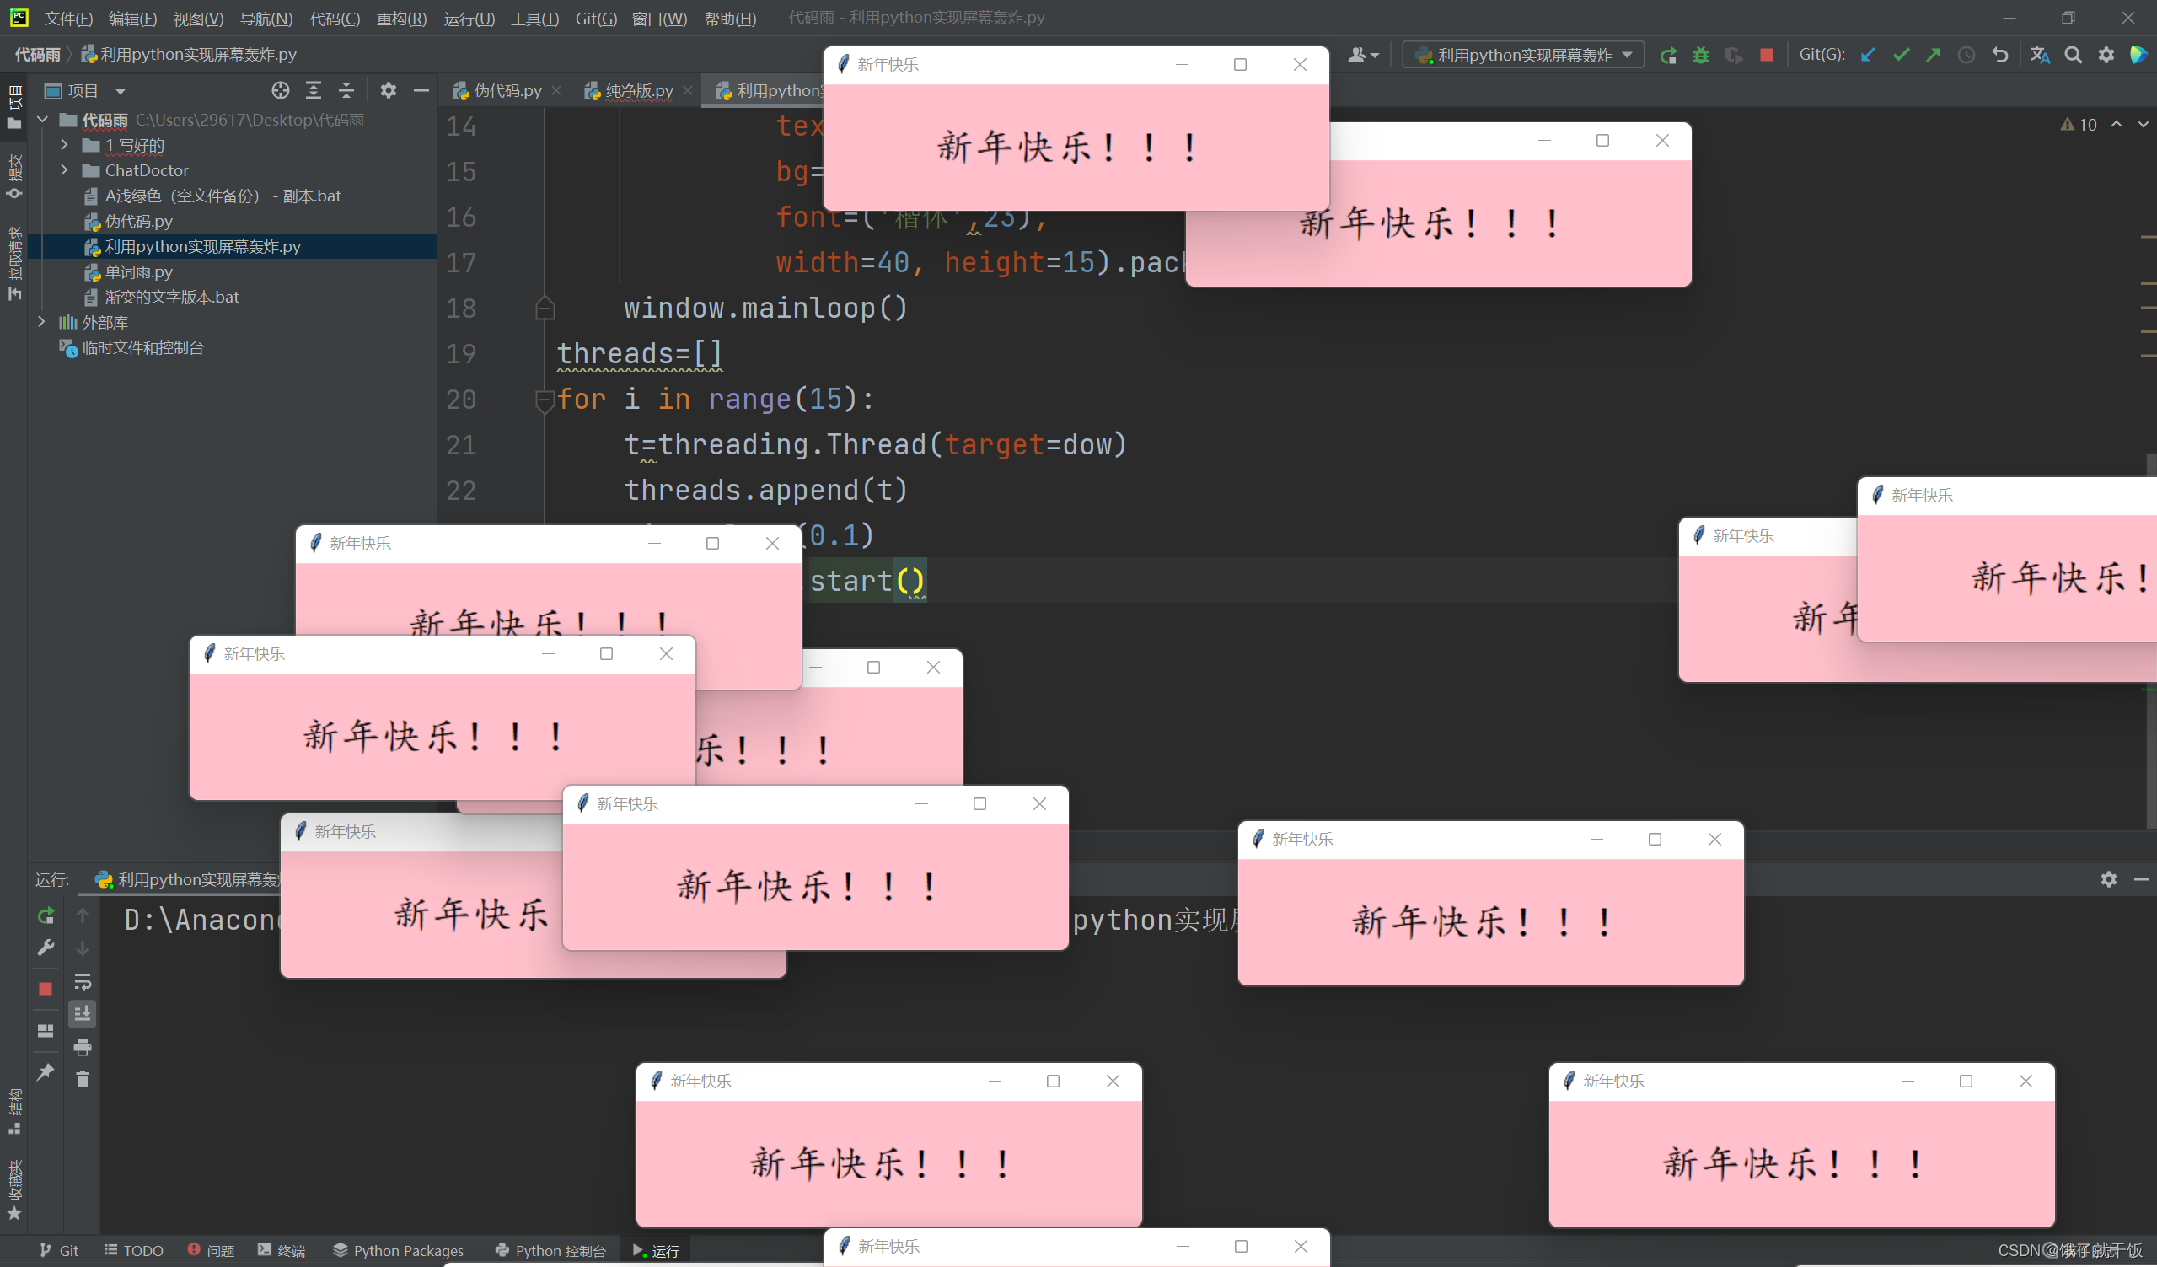The height and width of the screenshot is (1267, 2157).
Task: Click the Run button in toolbar
Action: click(x=1667, y=57)
